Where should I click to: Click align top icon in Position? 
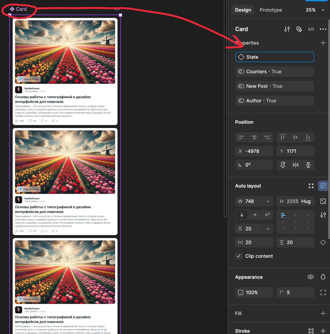pyautogui.click(x=282, y=137)
